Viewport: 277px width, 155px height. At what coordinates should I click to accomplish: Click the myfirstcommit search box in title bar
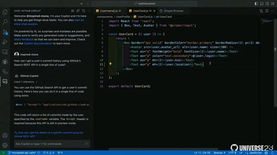[145, 4]
